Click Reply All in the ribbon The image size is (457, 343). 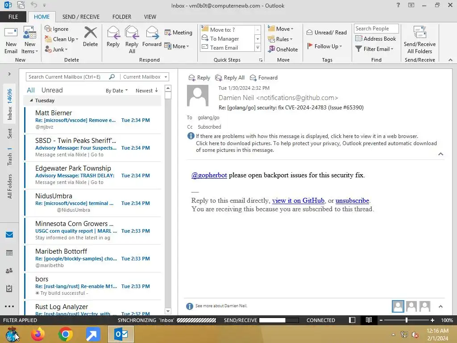(x=132, y=40)
